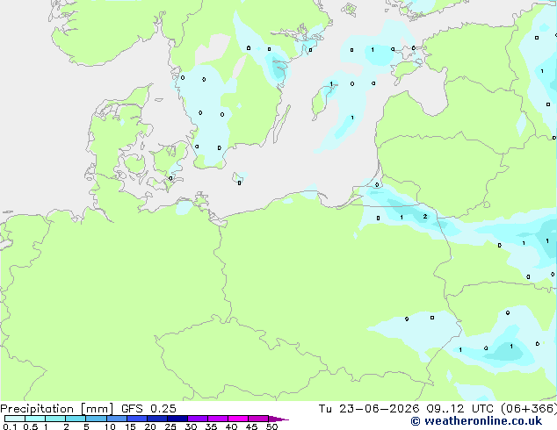Click the 5–10 mm blue legend swatch

[96, 419]
